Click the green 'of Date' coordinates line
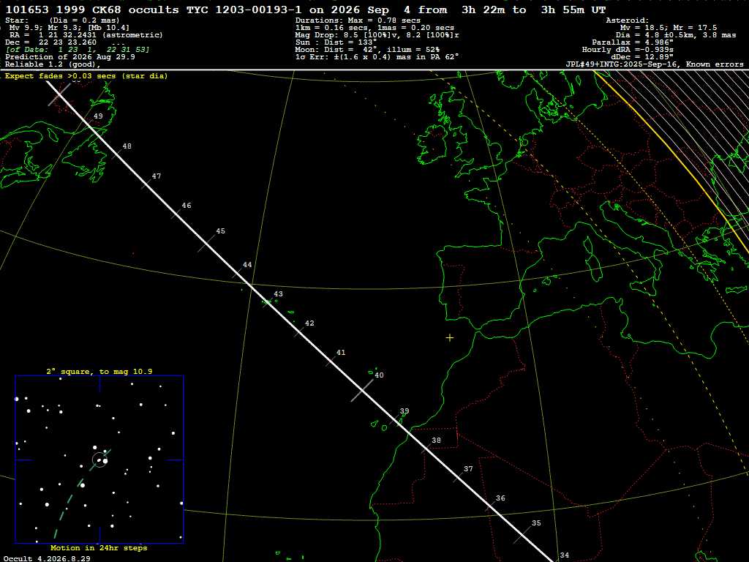749x562 pixels. [x=78, y=50]
